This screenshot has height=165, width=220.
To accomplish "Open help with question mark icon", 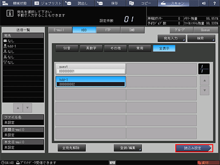I will pyautogui.click(x=214, y=3).
